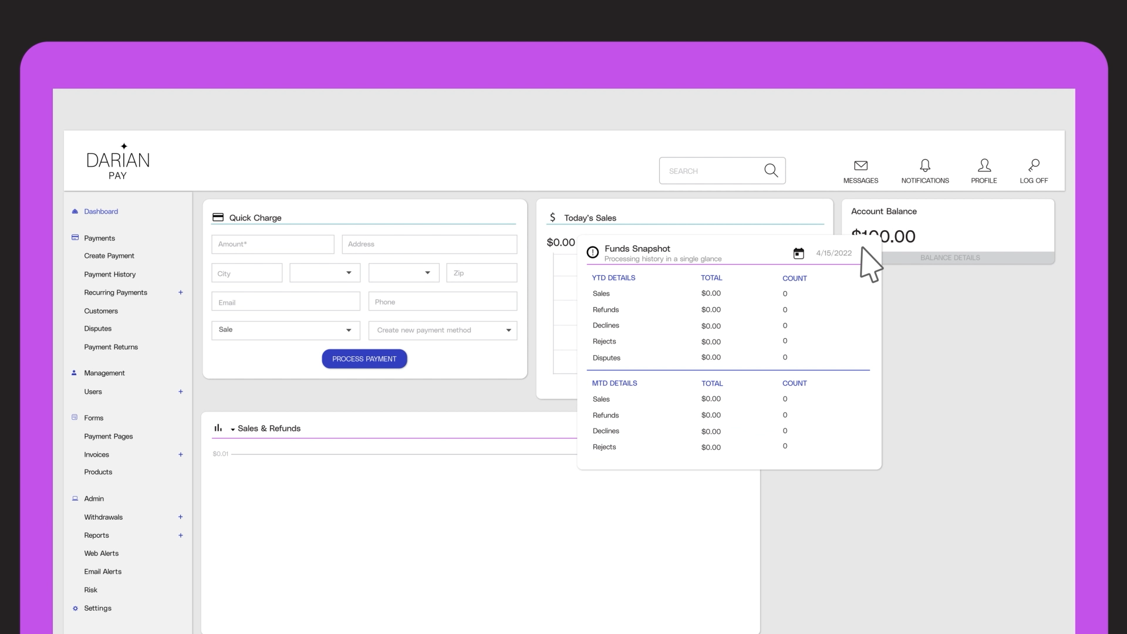
Task: Open the Notifications bell icon
Action: pos(924,166)
